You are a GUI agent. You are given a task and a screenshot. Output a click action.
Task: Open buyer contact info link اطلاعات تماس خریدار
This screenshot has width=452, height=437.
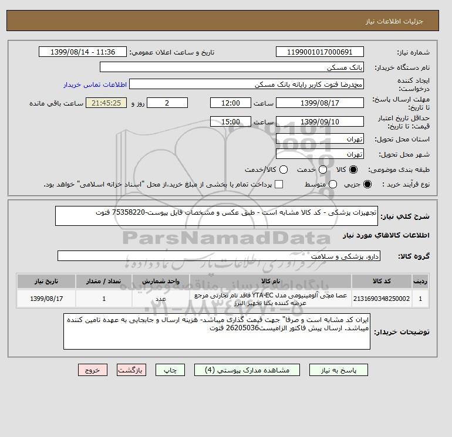(95, 84)
